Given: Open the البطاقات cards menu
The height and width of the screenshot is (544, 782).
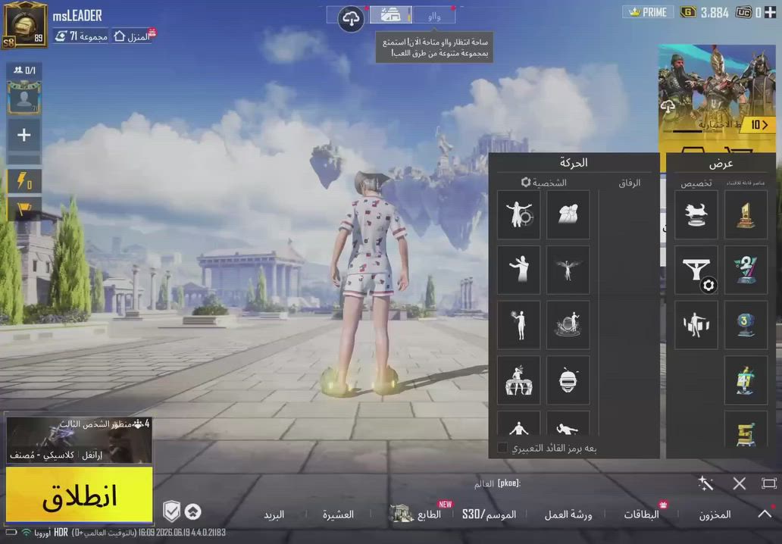Looking at the screenshot, I should pos(641,514).
